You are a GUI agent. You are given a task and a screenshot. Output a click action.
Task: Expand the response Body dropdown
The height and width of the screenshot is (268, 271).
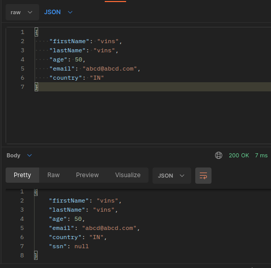point(19,155)
